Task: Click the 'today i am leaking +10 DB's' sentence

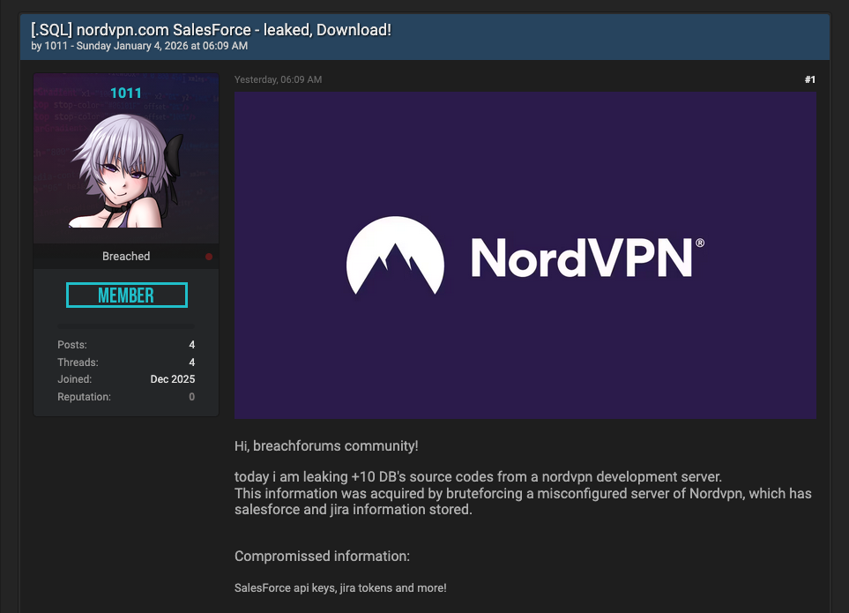Action: (x=478, y=476)
